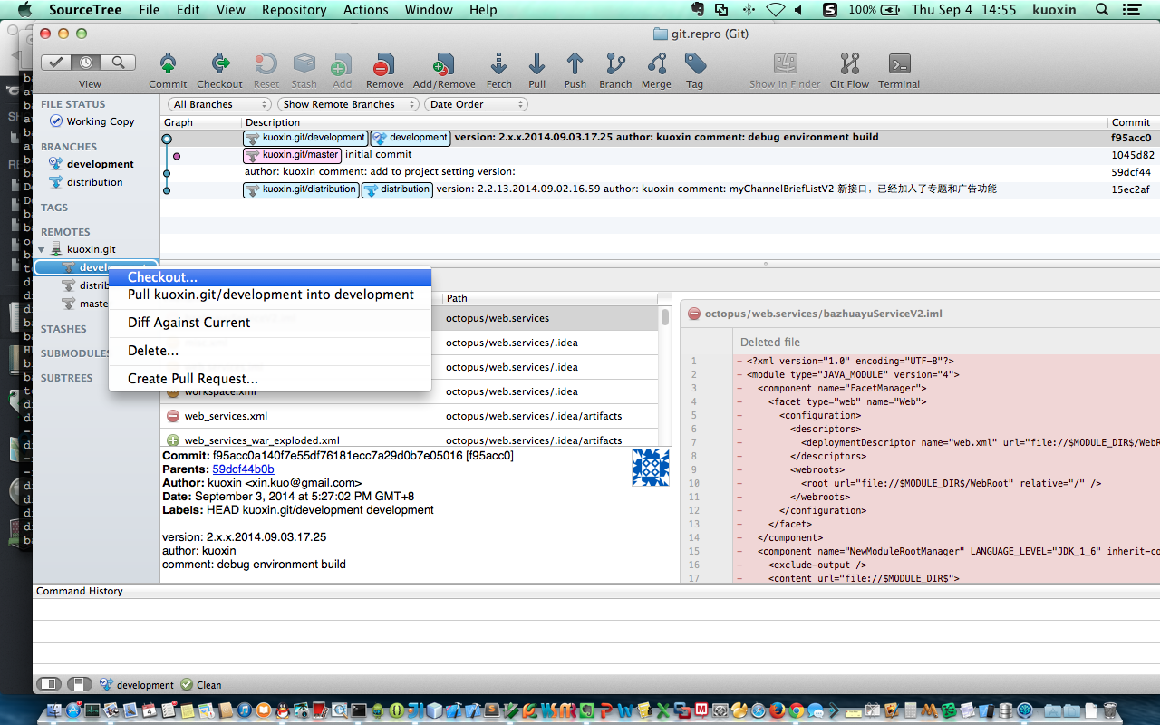Open the Repository menu
The image size is (1160, 725).
294,10
